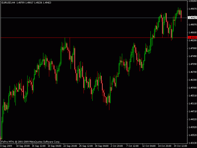Click the 1.45510 price scale label
This screenshot has width=197, height=148.
(x=193, y=96)
